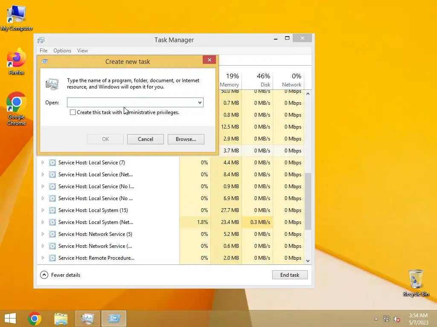Image resolution: width=437 pixels, height=327 pixels.
Task: Open File Explorer from taskbar
Action: (61, 318)
